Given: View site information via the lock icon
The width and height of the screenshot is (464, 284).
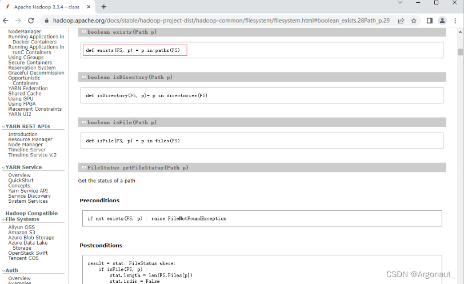Looking at the screenshot, I should pyautogui.click(x=46, y=21).
